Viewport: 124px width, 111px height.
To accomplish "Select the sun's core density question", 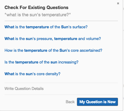I will click(x=32, y=74).
